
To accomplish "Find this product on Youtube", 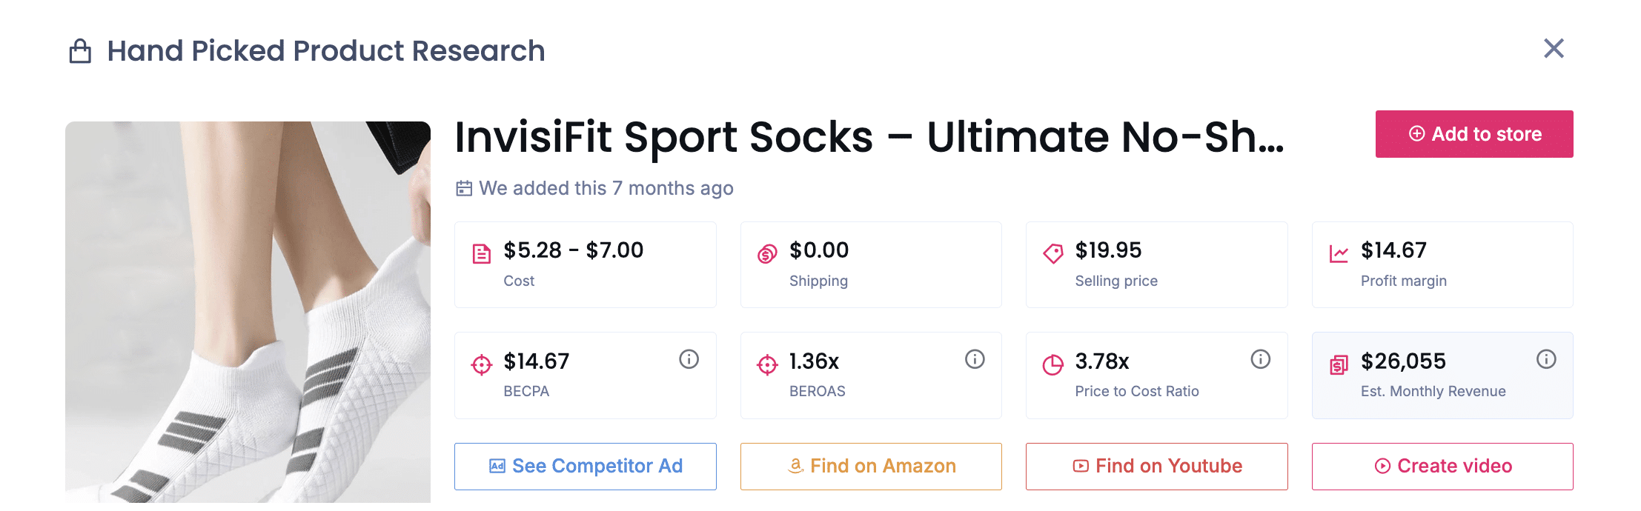I will (x=1156, y=466).
